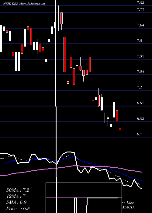Viewport: 152px width, 213px height.
Task: Click the 7.5 price axis label
Action: [x=140, y=40]
